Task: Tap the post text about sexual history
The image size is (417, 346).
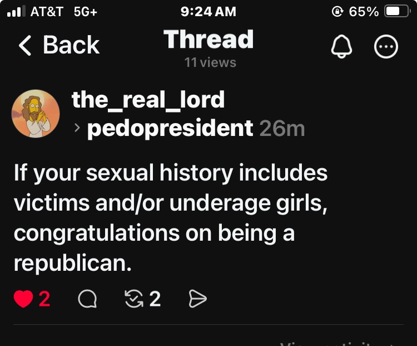Action: point(170,218)
